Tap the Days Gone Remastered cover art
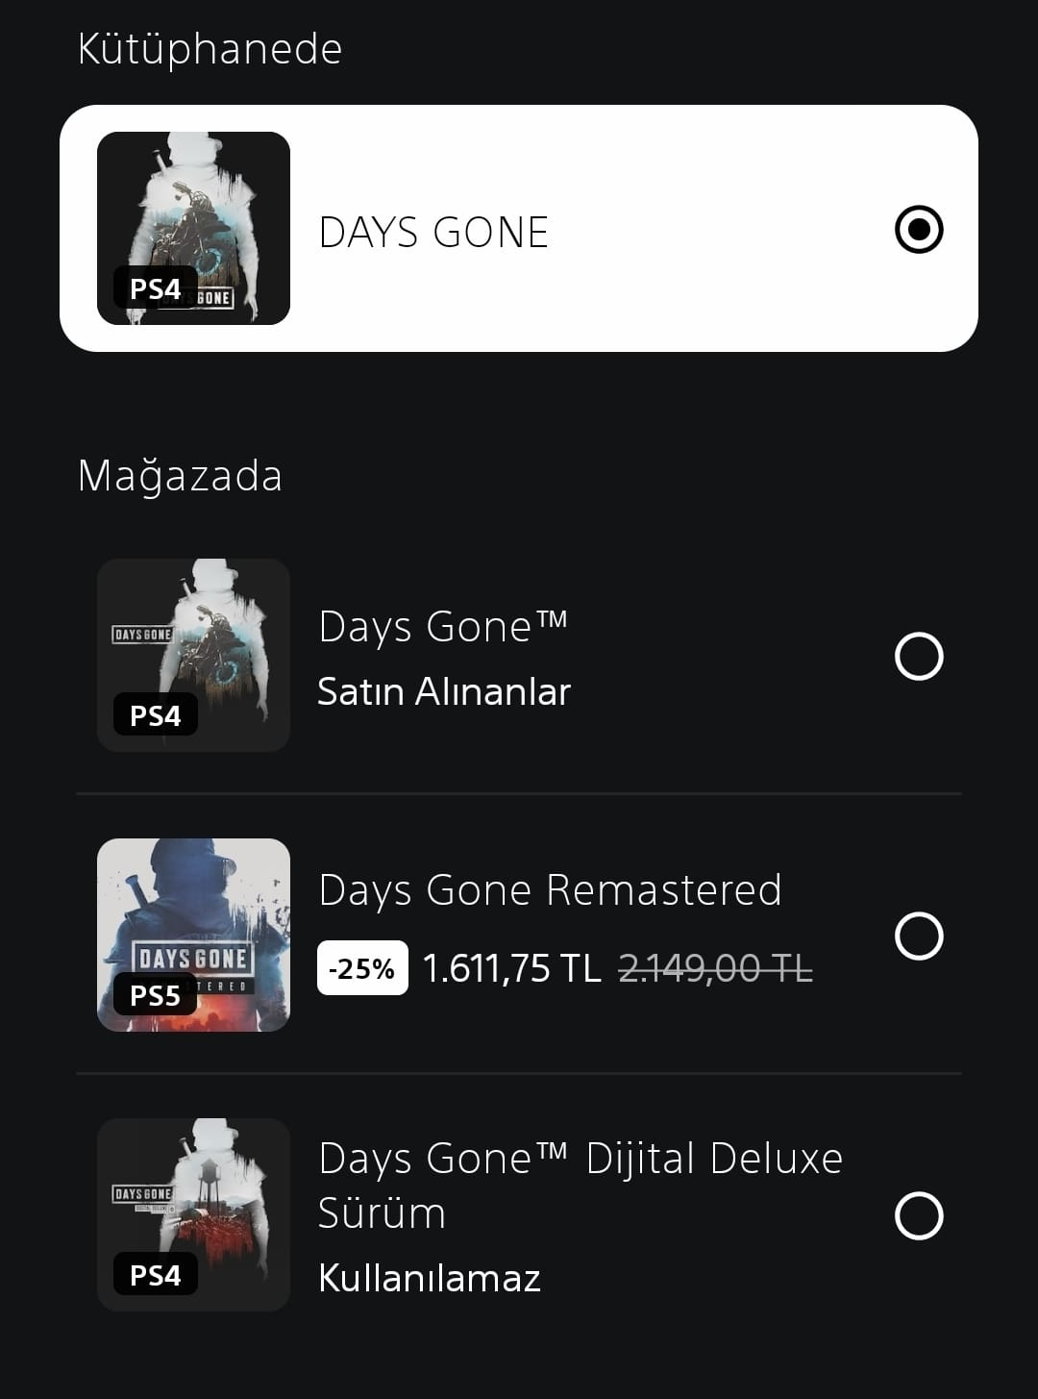Viewport: 1038px width, 1399px height. (193, 935)
